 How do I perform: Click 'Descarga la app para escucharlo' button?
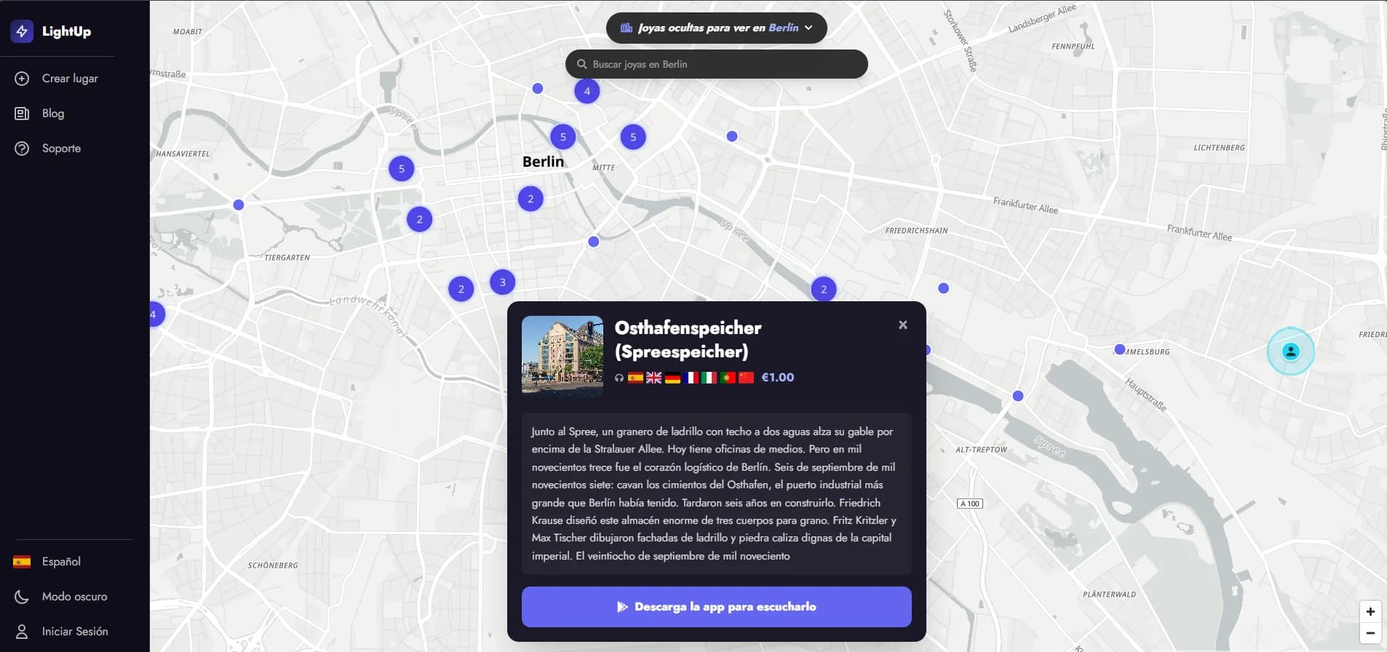coord(717,607)
